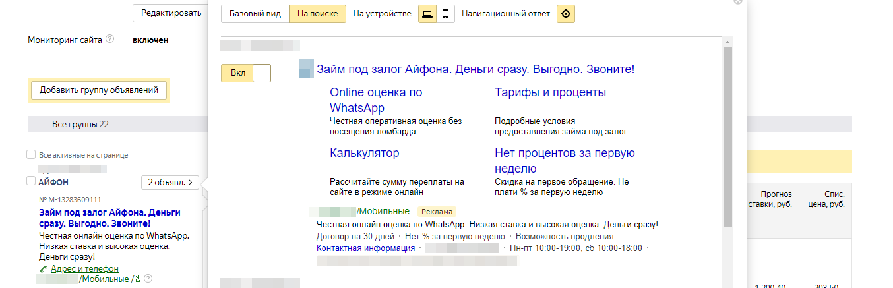This screenshot has height=288, width=893.
Task: Expand the 2 объявл. ads list
Action: click(170, 182)
